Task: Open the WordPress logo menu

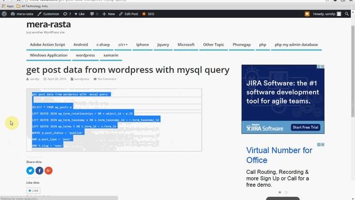Action: pos(4,14)
